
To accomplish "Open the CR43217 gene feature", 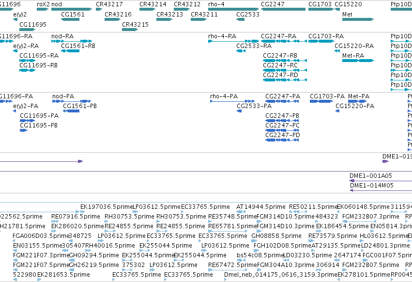I will click(99, 9).
